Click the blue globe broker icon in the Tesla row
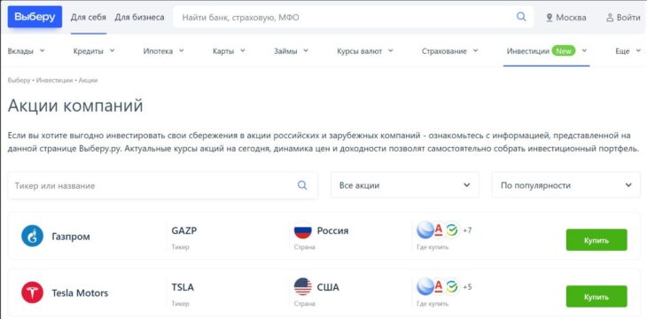Image resolution: width=647 pixels, height=319 pixels. (425, 287)
